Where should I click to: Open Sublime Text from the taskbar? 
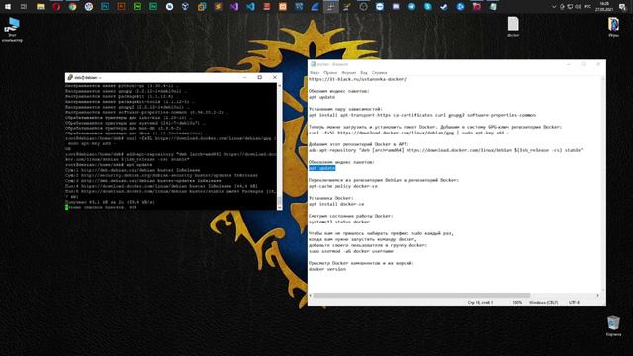pos(218,7)
